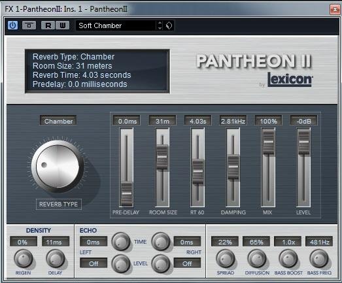Image resolution: width=342 pixels, height=283 pixels.
Task: Toggle the plugin power bypass button
Action: [12, 25]
